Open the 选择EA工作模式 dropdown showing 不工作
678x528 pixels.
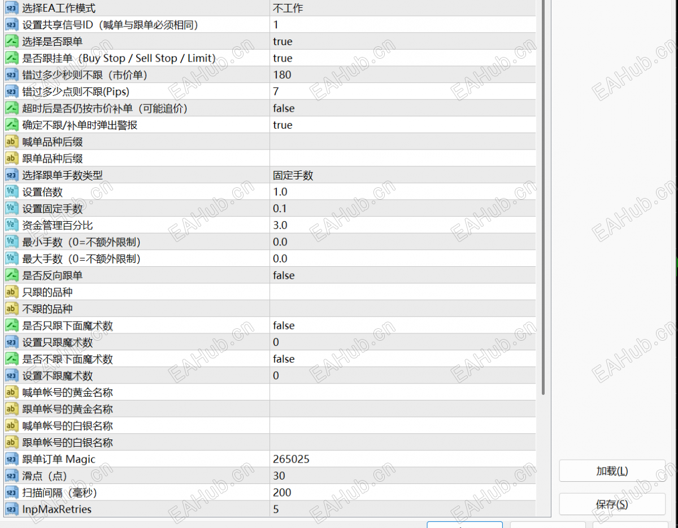(402, 8)
